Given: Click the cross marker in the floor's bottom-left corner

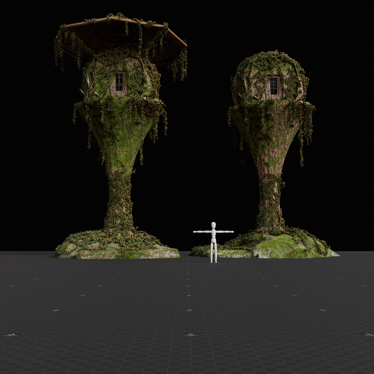Looking at the screenshot, I should point(10,335).
